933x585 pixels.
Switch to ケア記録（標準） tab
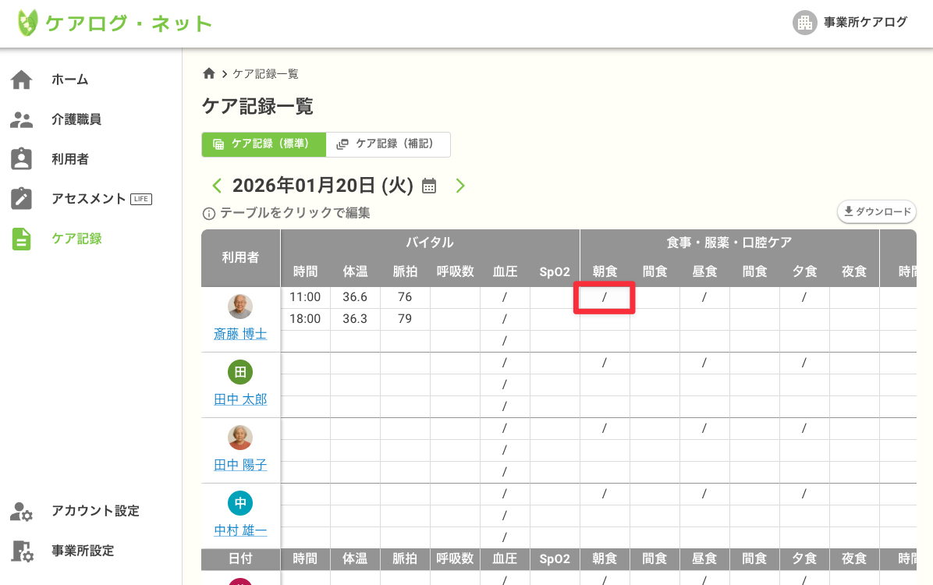click(263, 144)
